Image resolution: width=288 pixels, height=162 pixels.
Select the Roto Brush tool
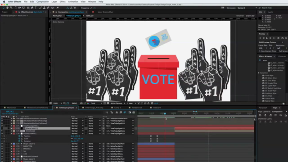[53, 8]
